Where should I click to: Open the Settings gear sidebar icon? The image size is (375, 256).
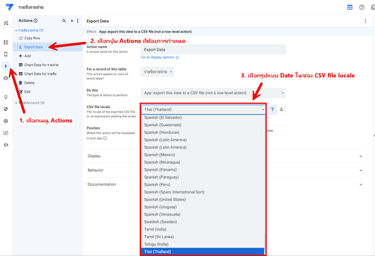pyautogui.click(x=6, y=121)
